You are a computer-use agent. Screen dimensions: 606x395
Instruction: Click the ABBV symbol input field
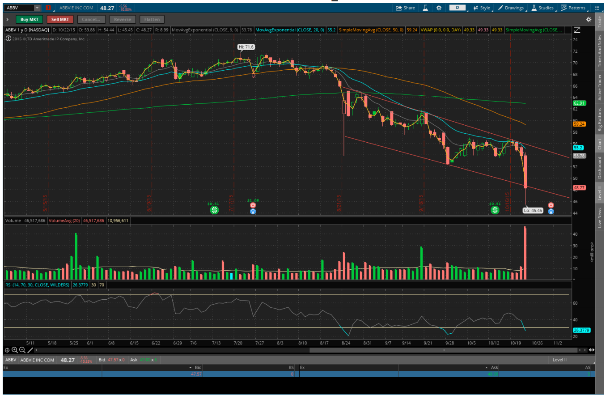tap(19, 8)
